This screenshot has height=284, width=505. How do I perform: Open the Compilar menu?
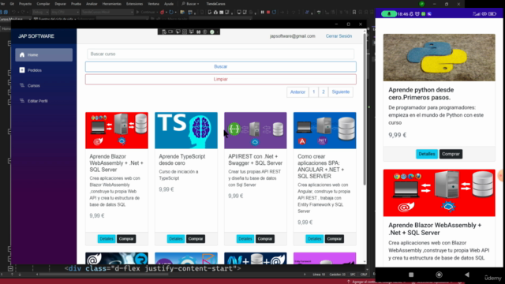[43, 4]
